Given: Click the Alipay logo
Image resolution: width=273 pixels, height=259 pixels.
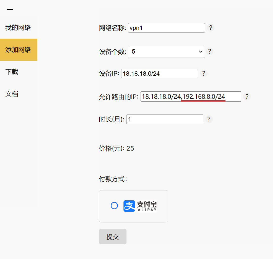Looking at the screenshot, I should pos(140,206).
